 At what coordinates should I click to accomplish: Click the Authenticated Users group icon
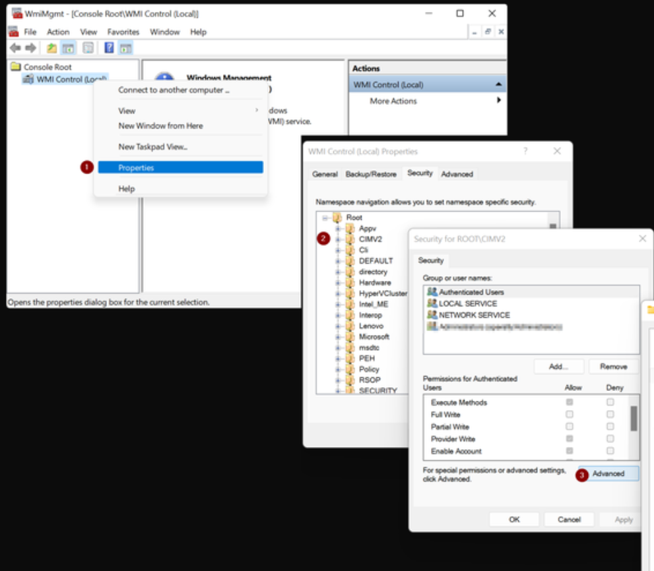(x=432, y=291)
